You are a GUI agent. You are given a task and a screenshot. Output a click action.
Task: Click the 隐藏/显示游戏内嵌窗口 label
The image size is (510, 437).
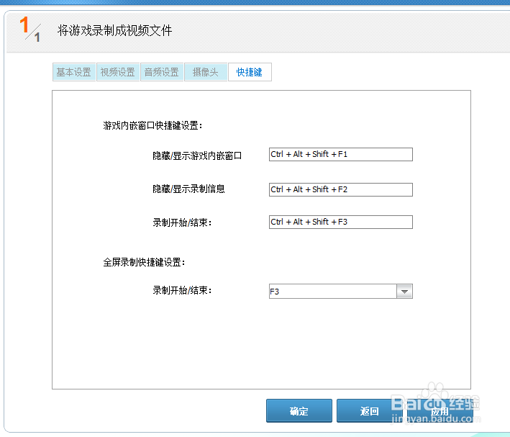click(197, 156)
